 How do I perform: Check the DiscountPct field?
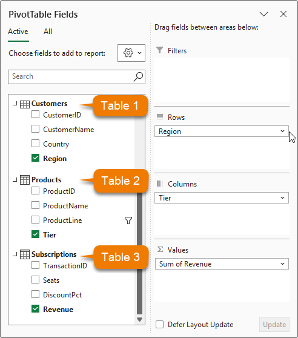(x=35, y=294)
